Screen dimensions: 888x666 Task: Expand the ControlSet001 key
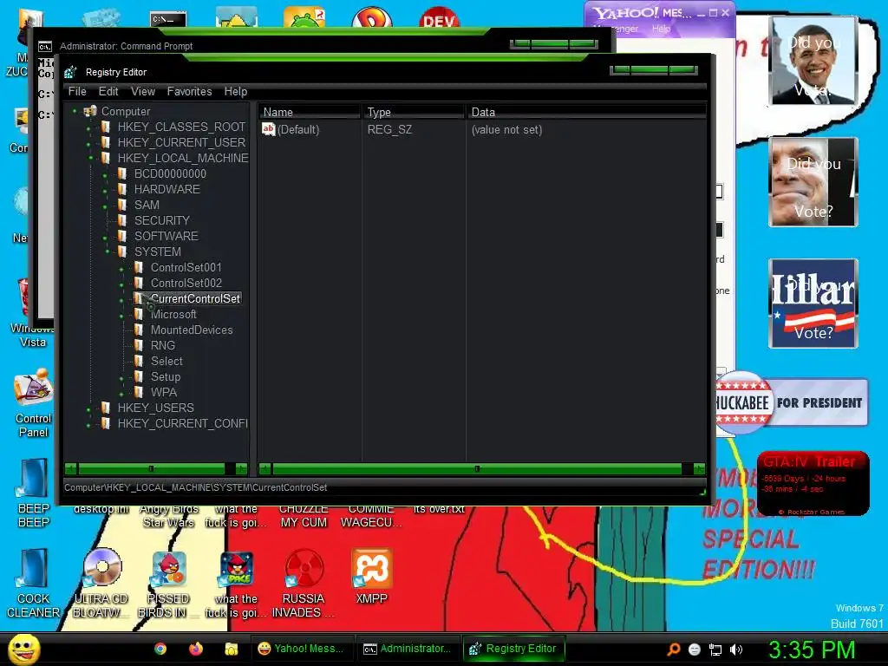[121, 270]
